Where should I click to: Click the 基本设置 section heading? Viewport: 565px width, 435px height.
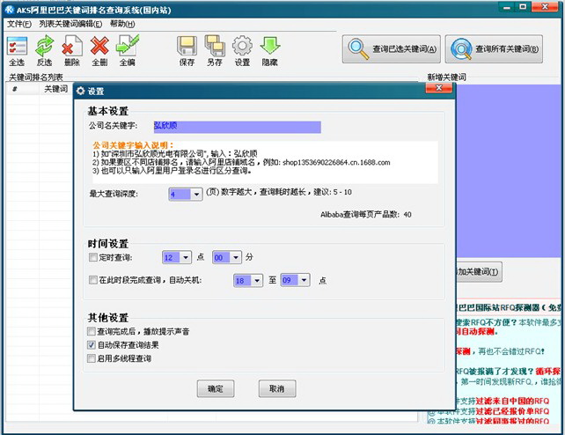[x=108, y=111]
